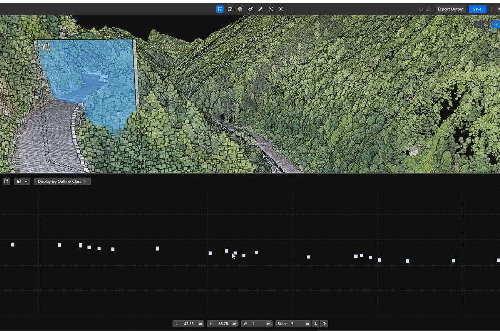Click the H height value field
500x331 pixels.
223,324
